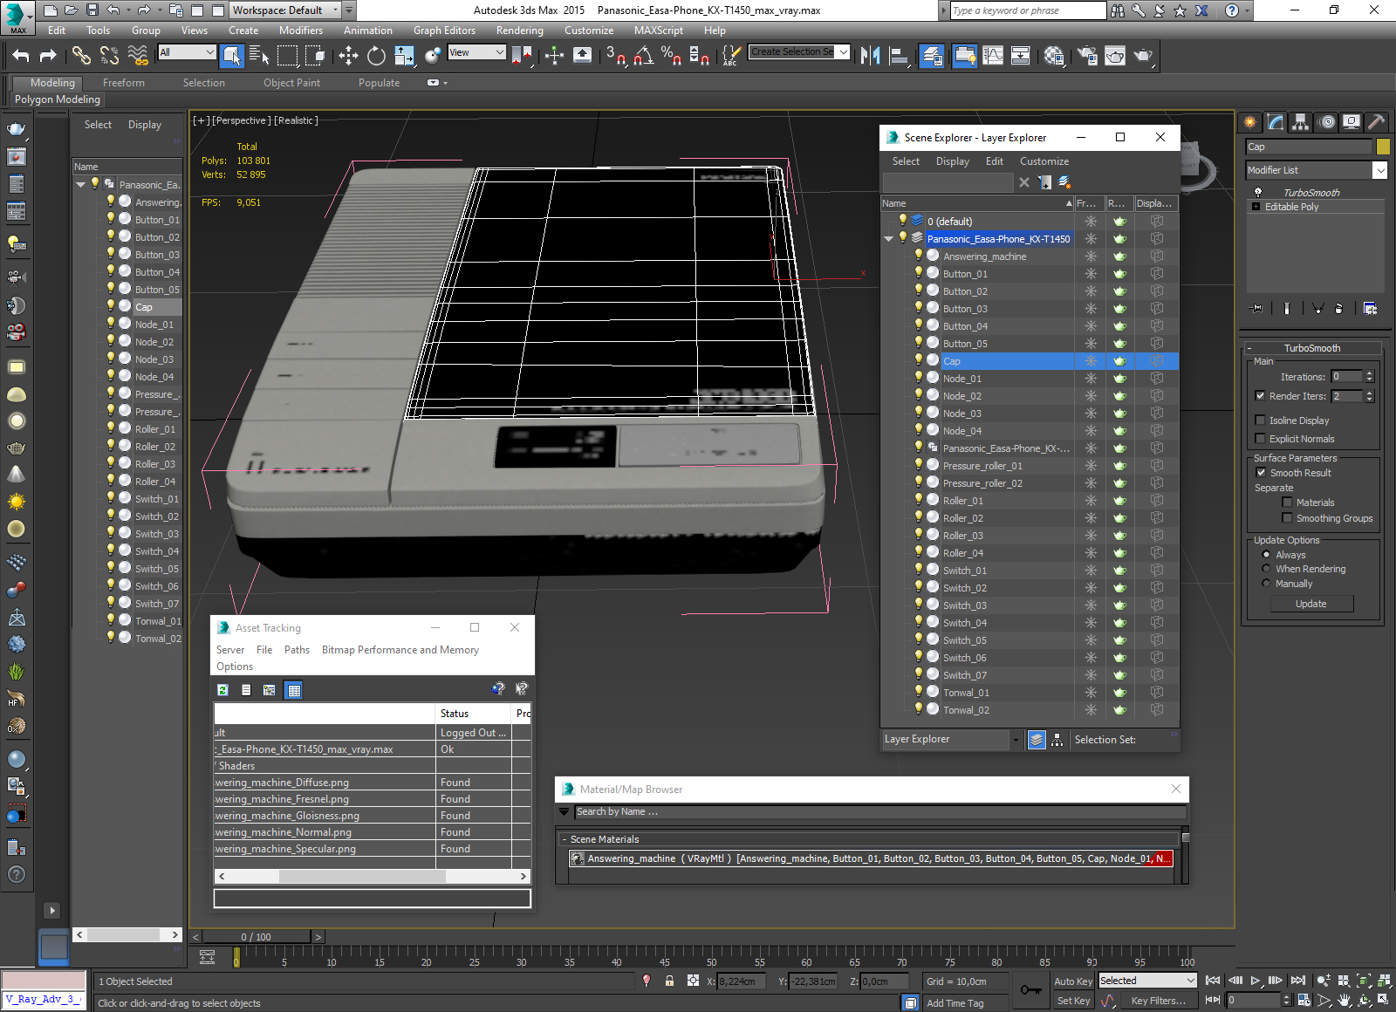Click the Set Keys key icon
The height and width of the screenshot is (1012, 1396).
pos(1030,990)
